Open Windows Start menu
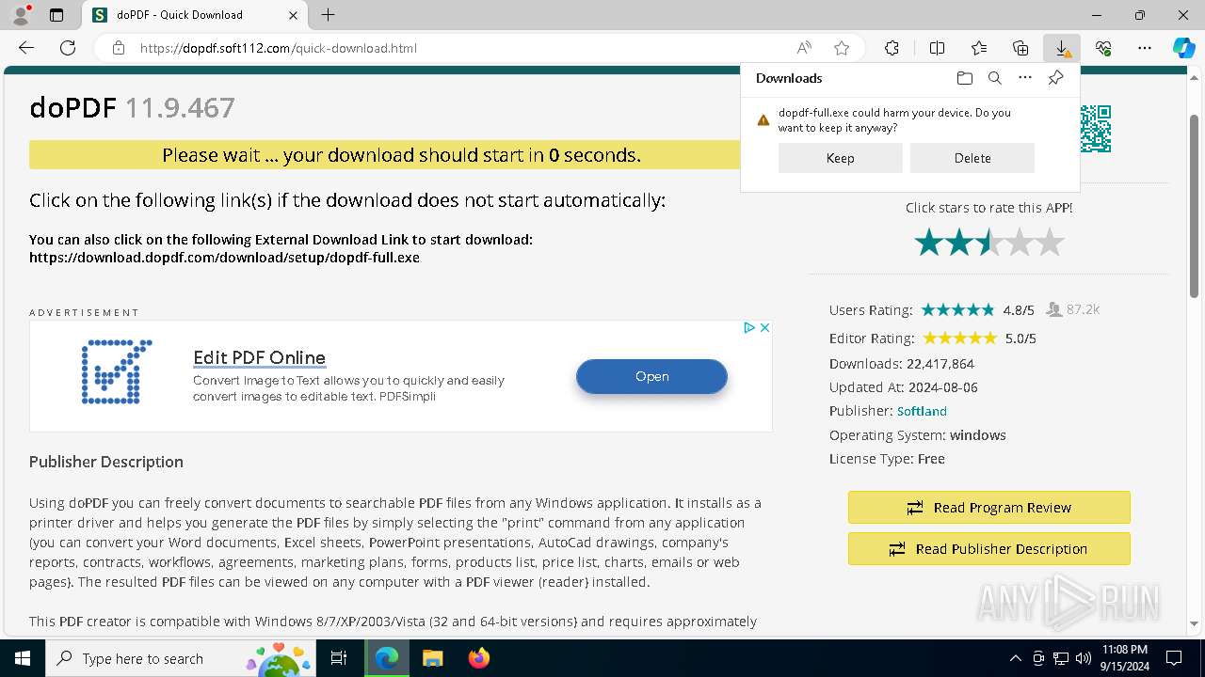This screenshot has height=677, width=1205. click(x=23, y=658)
